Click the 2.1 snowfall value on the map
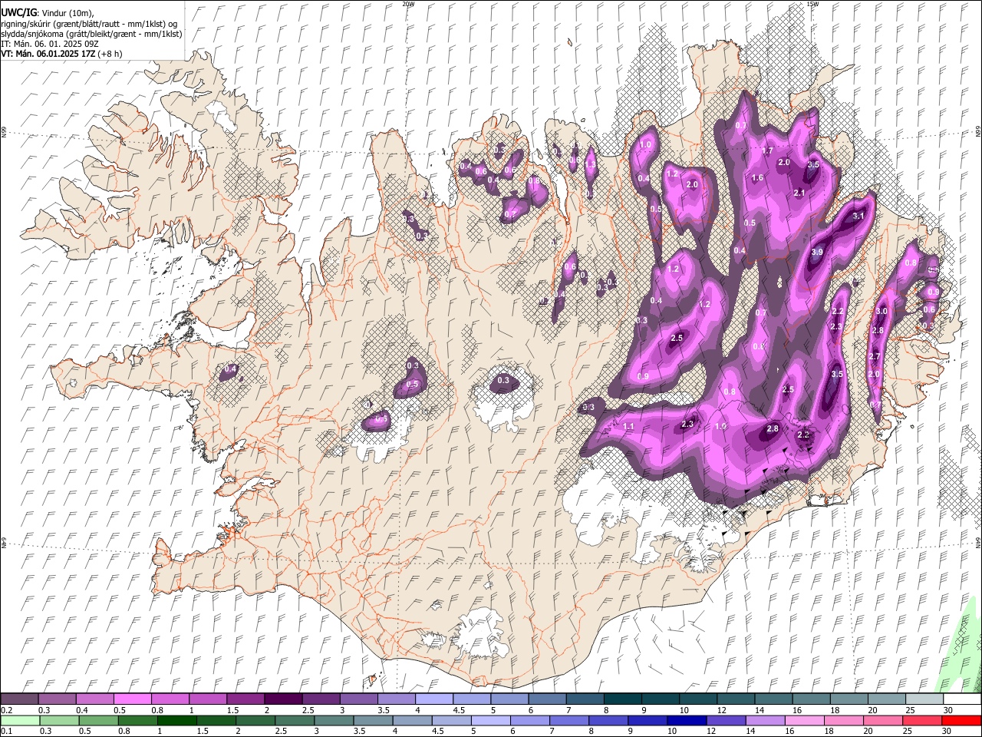The image size is (982, 737). (799, 193)
